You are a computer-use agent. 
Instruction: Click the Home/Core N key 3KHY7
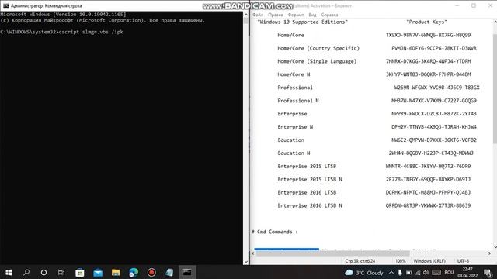[428, 74]
